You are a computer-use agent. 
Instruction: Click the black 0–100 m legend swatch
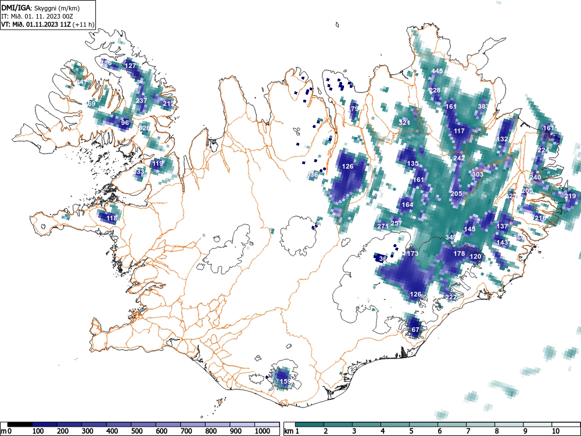click(x=20, y=424)
